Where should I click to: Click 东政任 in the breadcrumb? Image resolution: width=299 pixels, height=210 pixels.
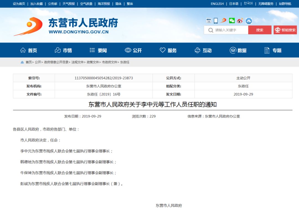coord(125,62)
